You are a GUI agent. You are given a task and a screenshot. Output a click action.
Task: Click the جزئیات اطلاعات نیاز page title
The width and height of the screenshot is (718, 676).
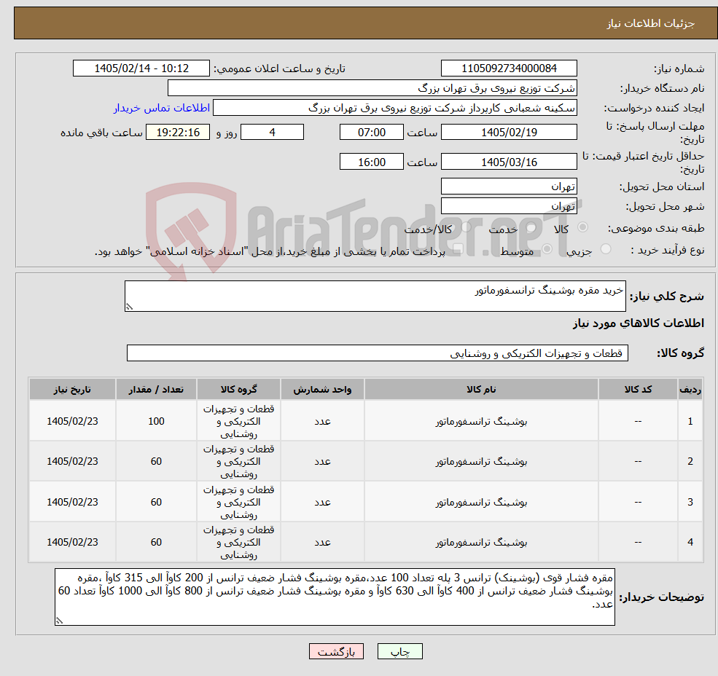651,23
